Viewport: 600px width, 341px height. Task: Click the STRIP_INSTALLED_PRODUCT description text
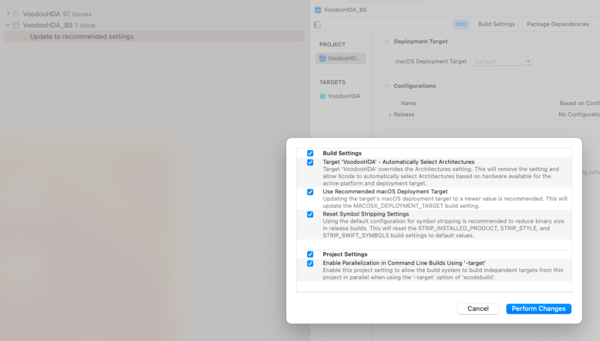click(x=443, y=229)
